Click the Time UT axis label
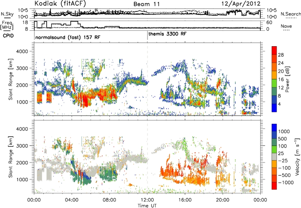The width and height of the screenshot is (301, 208). (x=147, y=206)
